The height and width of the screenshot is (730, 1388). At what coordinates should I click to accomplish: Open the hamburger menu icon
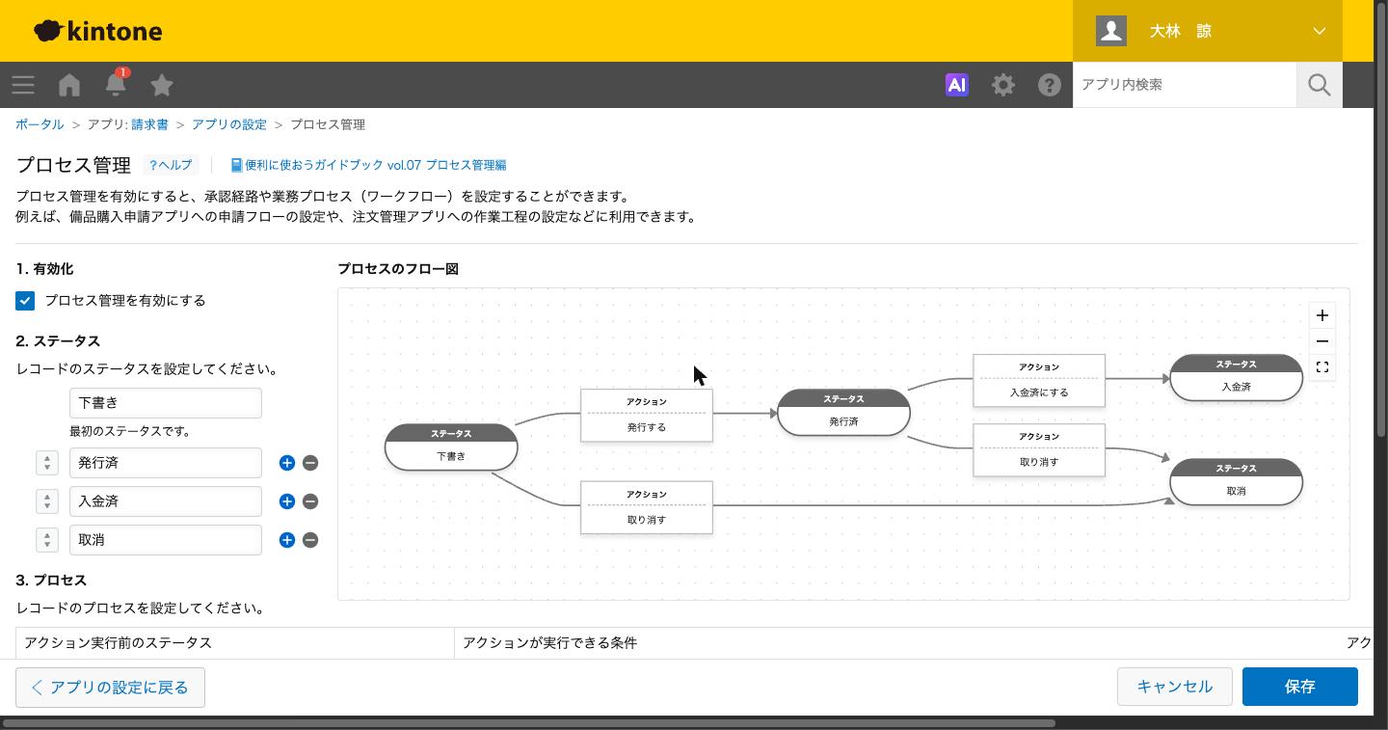coord(23,85)
